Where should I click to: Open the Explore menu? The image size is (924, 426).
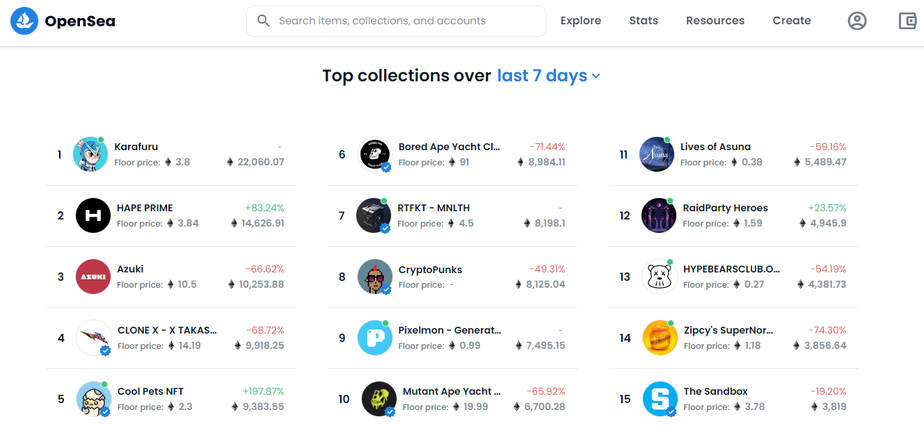pos(580,21)
